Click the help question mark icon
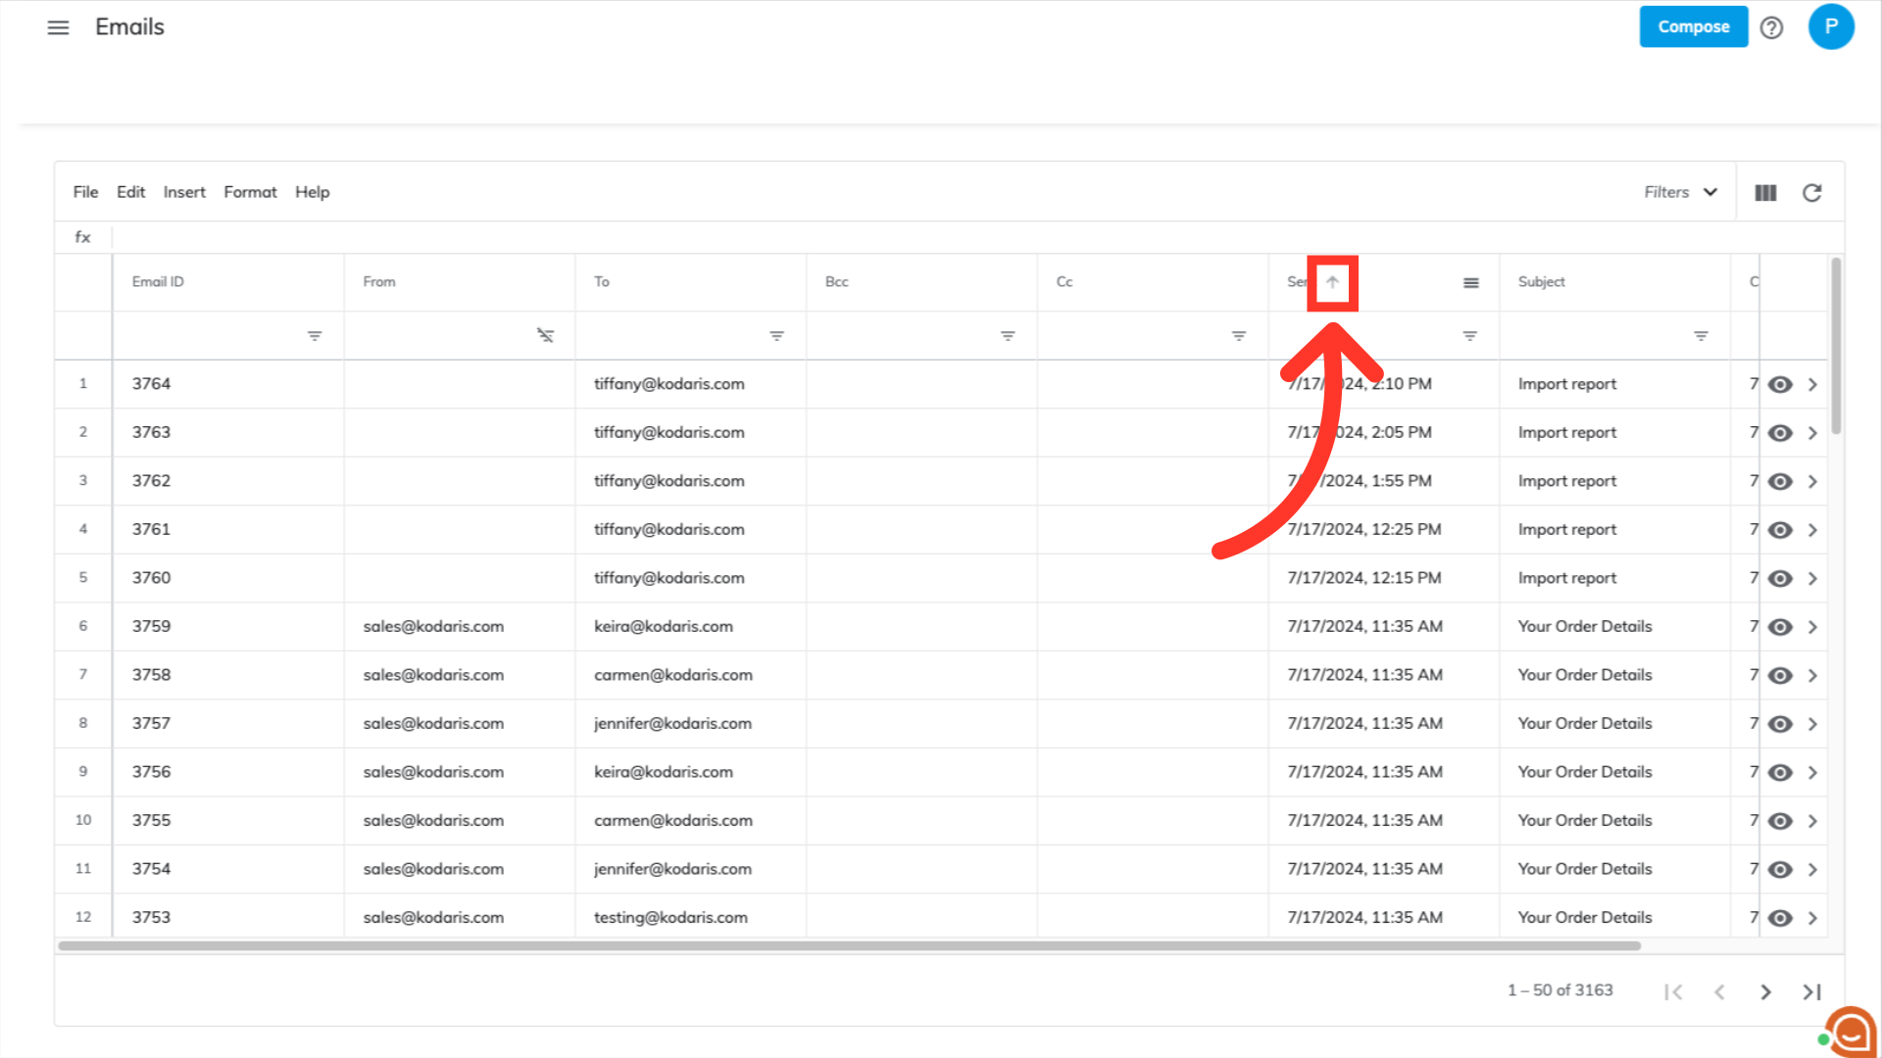The height and width of the screenshot is (1058, 1882). [1771, 27]
